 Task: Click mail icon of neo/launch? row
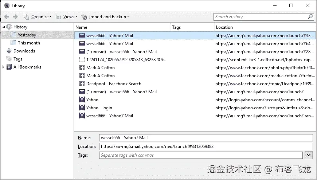82,91
